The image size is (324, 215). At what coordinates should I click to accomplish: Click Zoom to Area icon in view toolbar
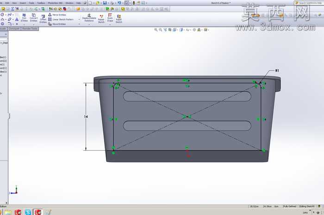pyautogui.click(x=160, y=30)
